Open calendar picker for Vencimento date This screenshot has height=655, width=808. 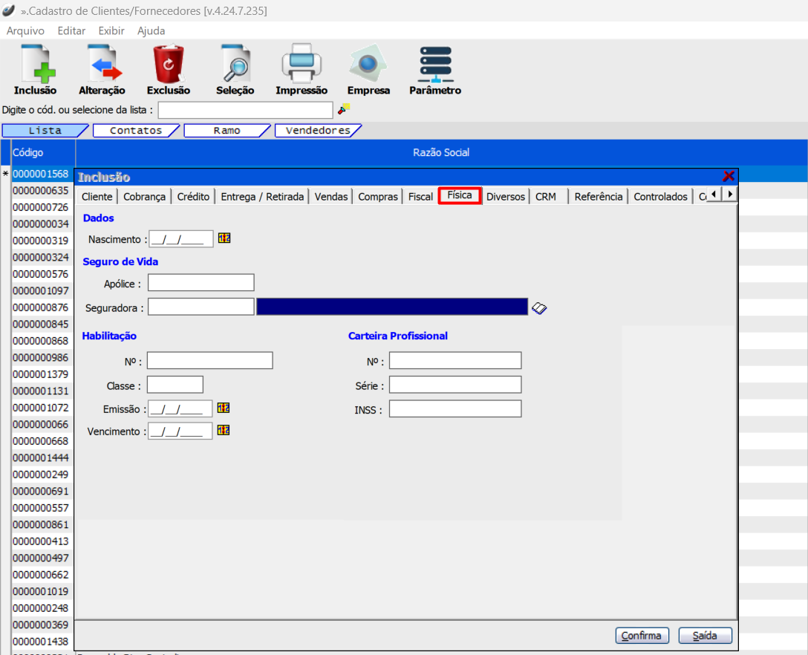click(224, 430)
